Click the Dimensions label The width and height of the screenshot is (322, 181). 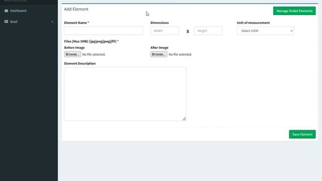[159, 23]
